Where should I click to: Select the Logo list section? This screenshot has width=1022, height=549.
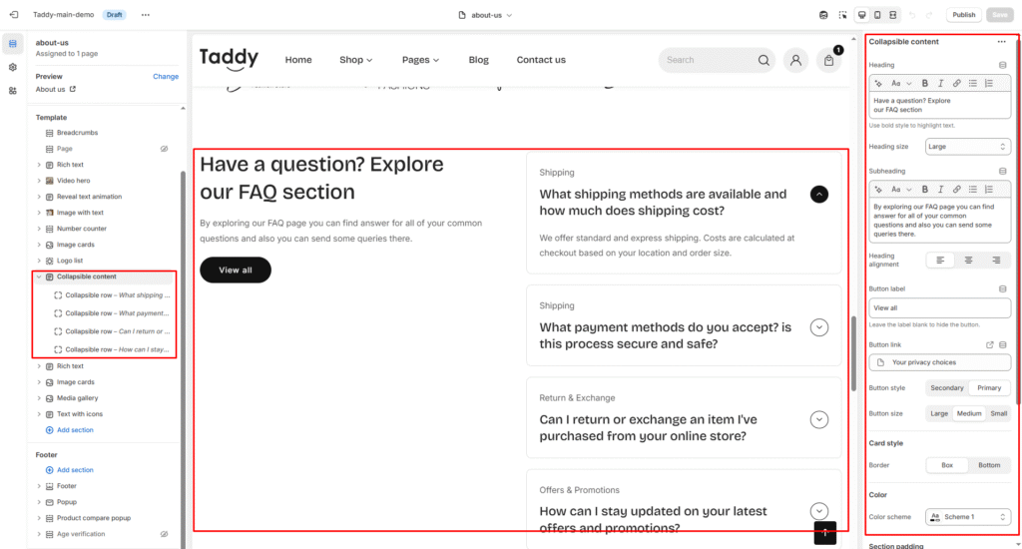pos(70,261)
